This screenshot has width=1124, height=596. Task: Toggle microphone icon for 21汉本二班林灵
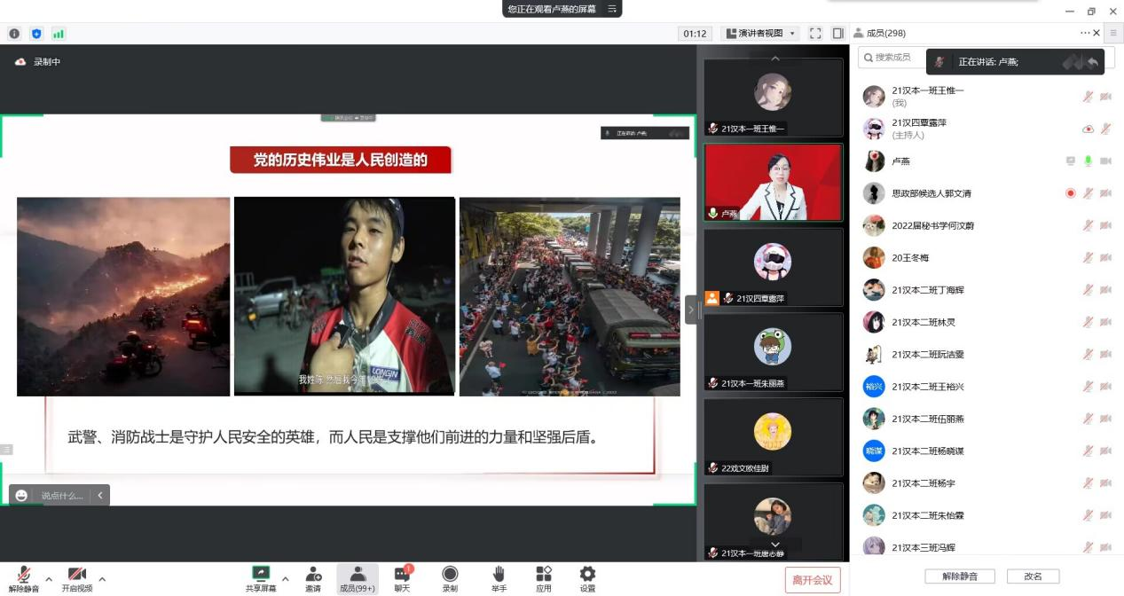click(1088, 322)
